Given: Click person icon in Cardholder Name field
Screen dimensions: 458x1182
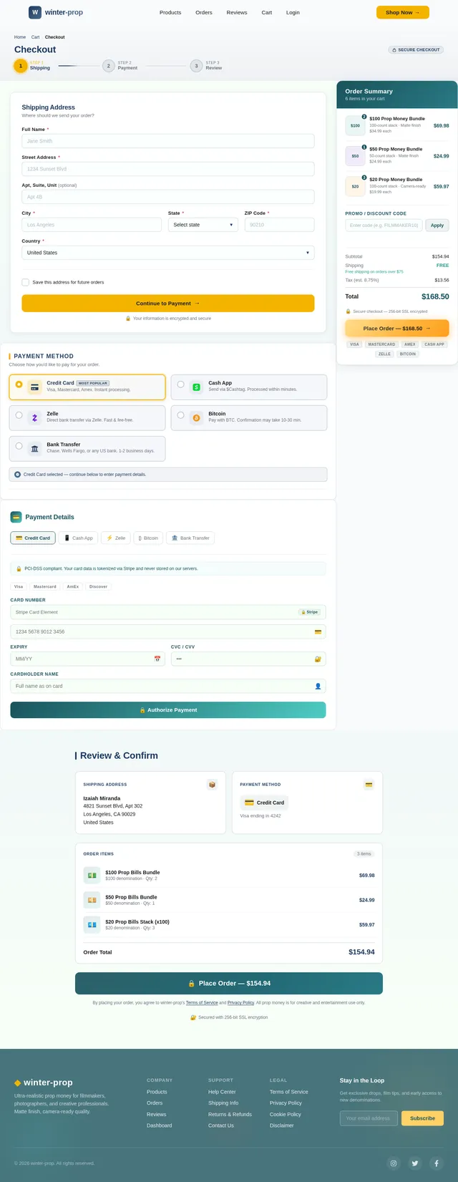Looking at the screenshot, I should 318,686.
